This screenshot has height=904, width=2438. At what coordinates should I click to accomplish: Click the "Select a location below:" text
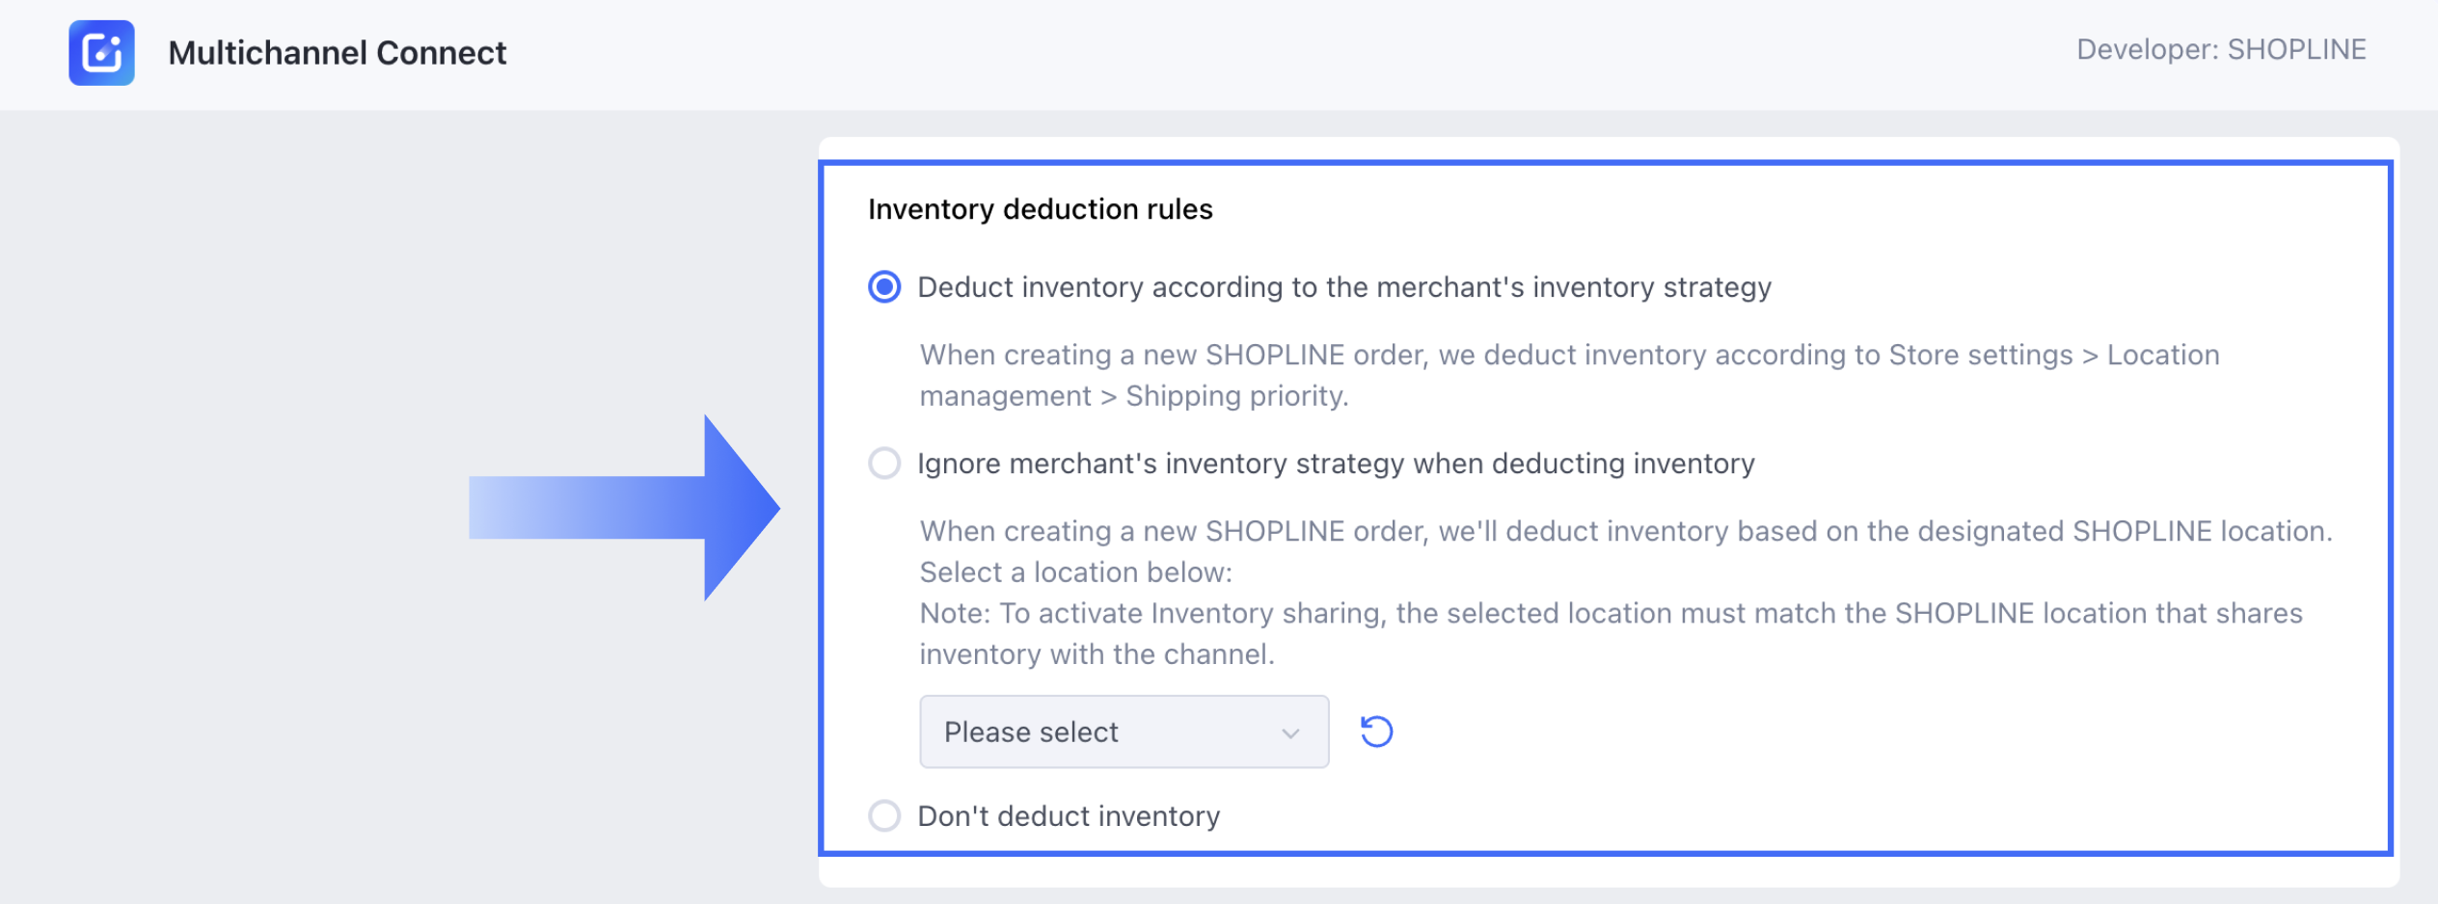[1075, 572]
